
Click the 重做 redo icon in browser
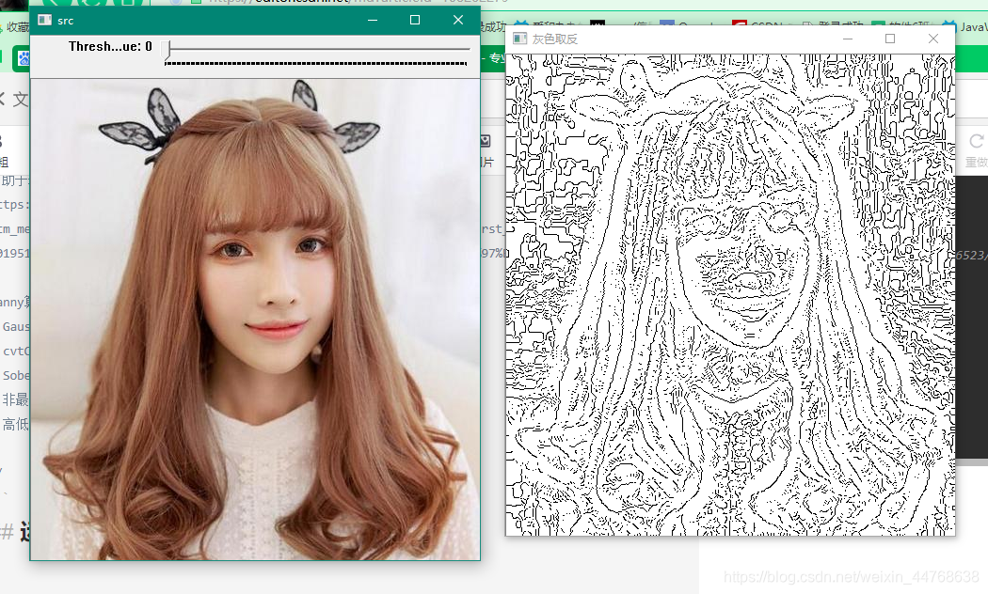click(977, 141)
